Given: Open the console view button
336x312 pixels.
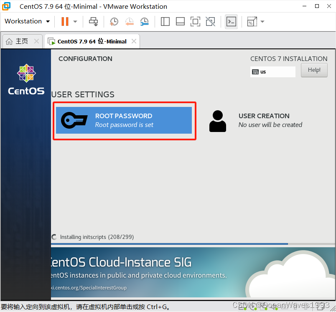Looking at the screenshot, I should pyautogui.click(x=231, y=21).
